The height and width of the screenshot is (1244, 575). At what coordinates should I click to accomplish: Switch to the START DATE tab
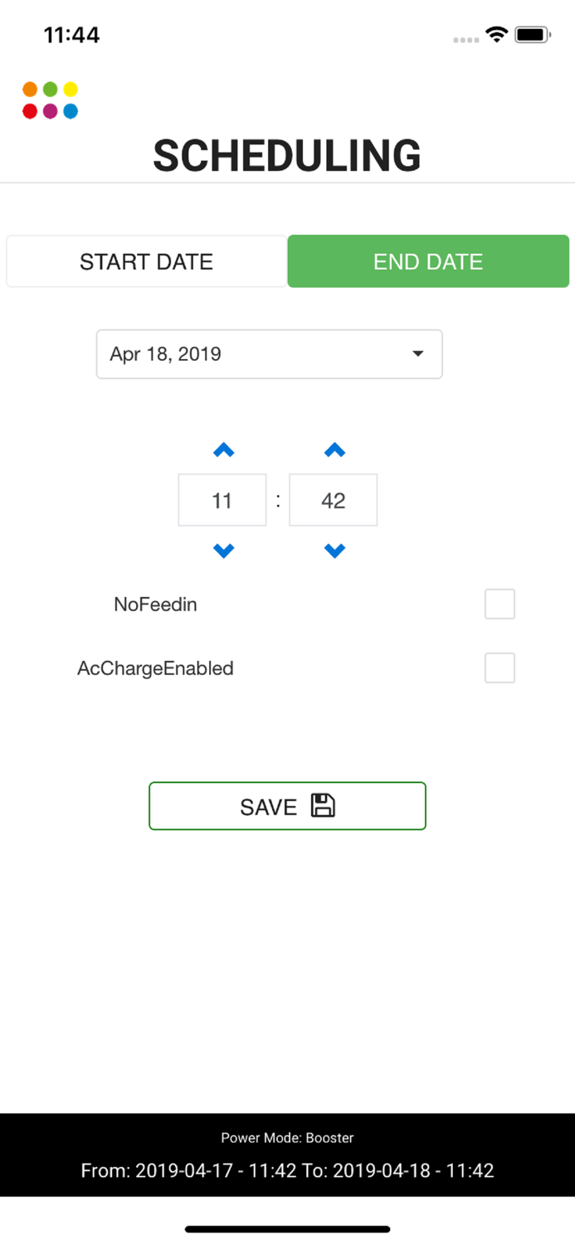click(146, 261)
